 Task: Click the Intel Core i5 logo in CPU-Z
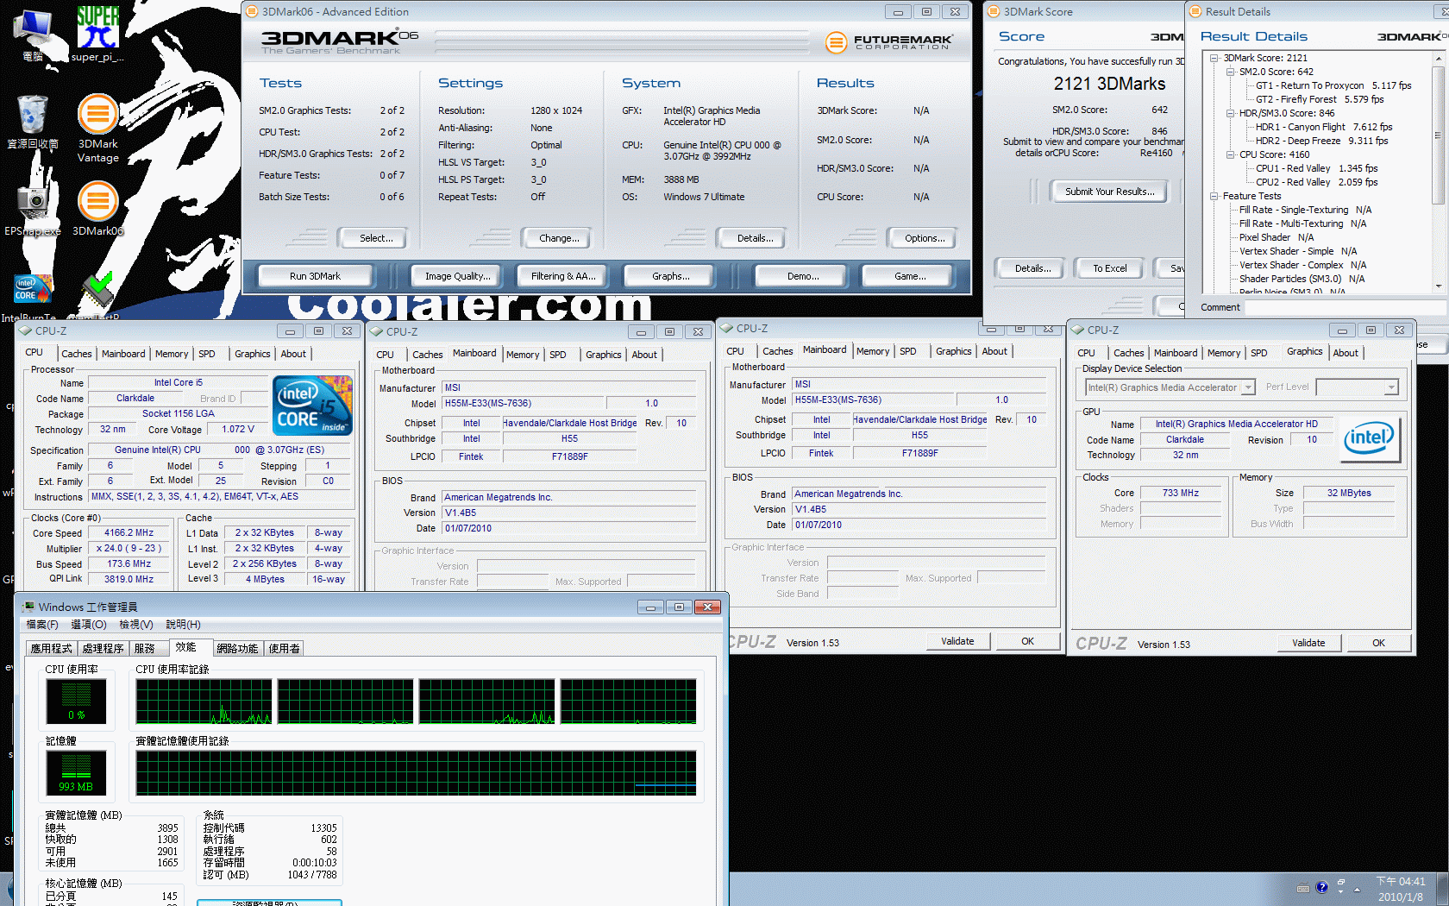click(x=312, y=406)
